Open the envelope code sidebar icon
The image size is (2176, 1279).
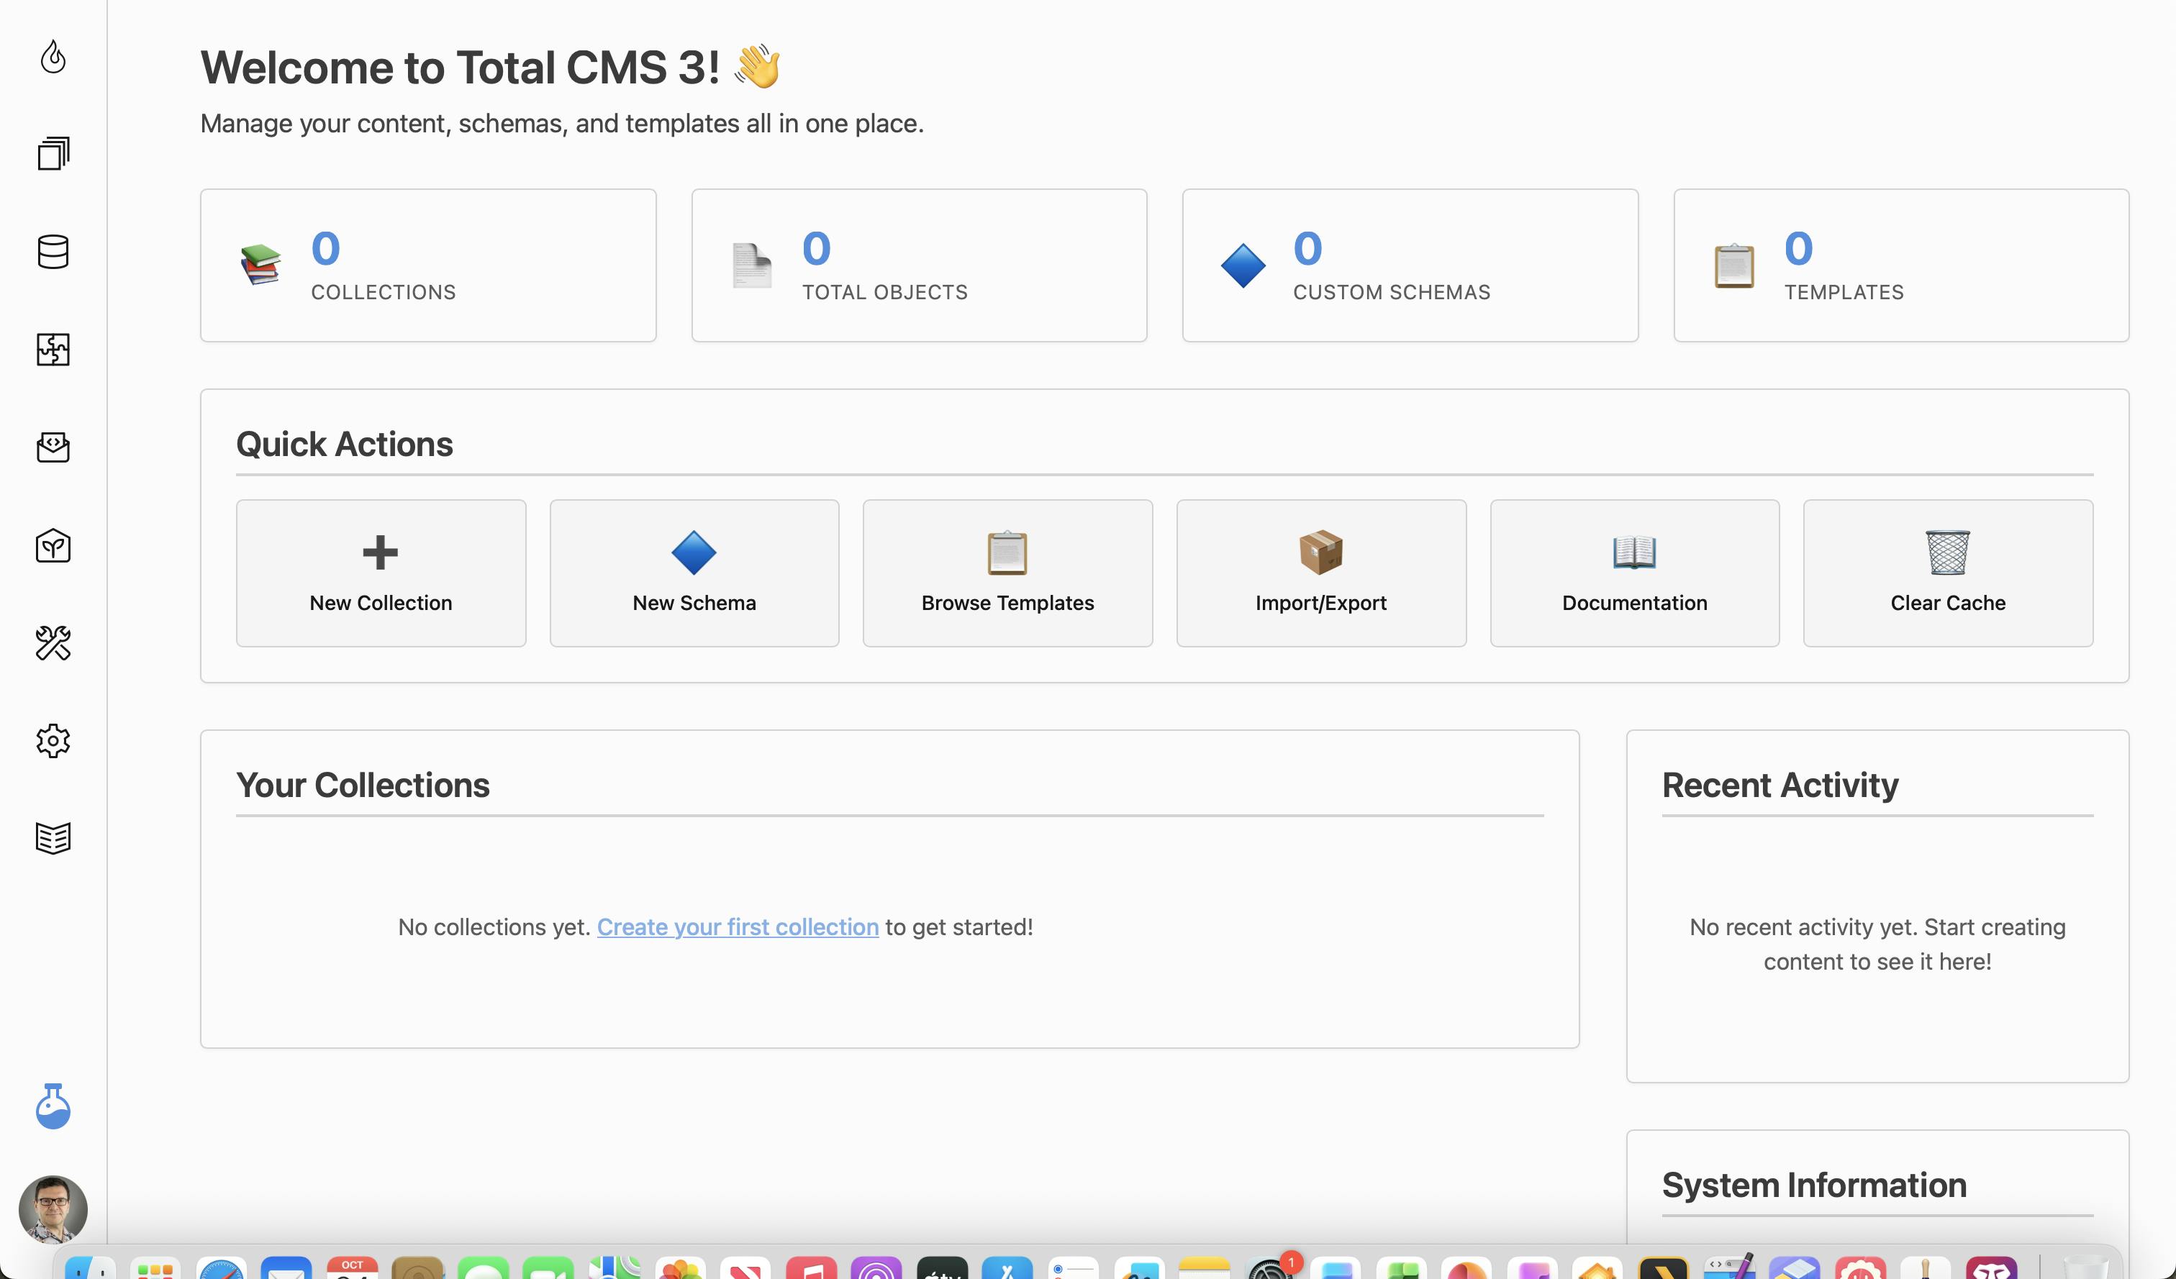tap(53, 447)
